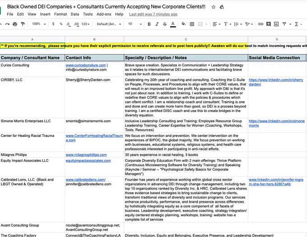Open the Data menu
This screenshot has width=307, height=237.
pos(75,14)
